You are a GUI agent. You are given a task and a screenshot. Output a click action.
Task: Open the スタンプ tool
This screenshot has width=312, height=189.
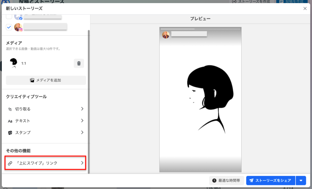click(x=46, y=132)
